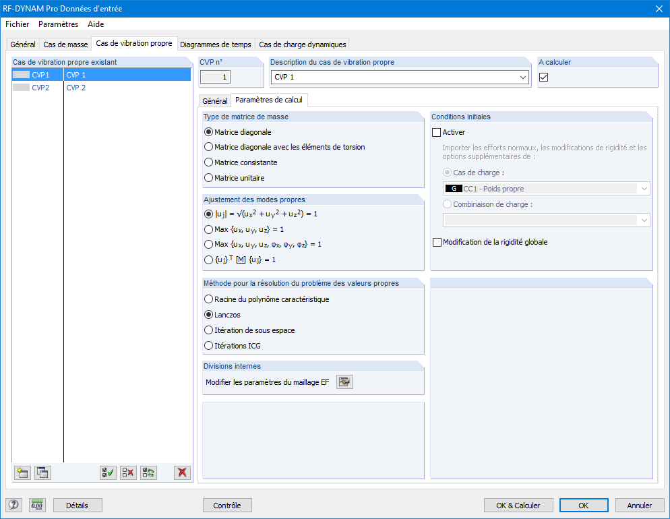Click the CVP2 gray color swatch
The height and width of the screenshot is (519, 670).
[21, 88]
